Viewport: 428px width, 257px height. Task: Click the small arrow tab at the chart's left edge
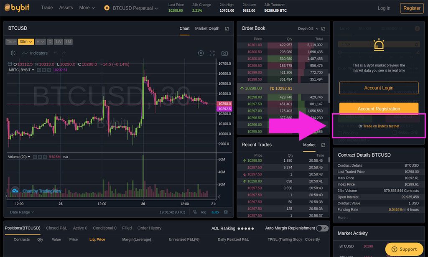[7, 196]
